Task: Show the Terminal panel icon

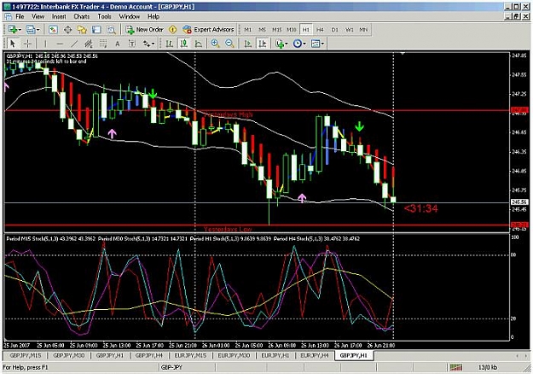Action: [96, 30]
